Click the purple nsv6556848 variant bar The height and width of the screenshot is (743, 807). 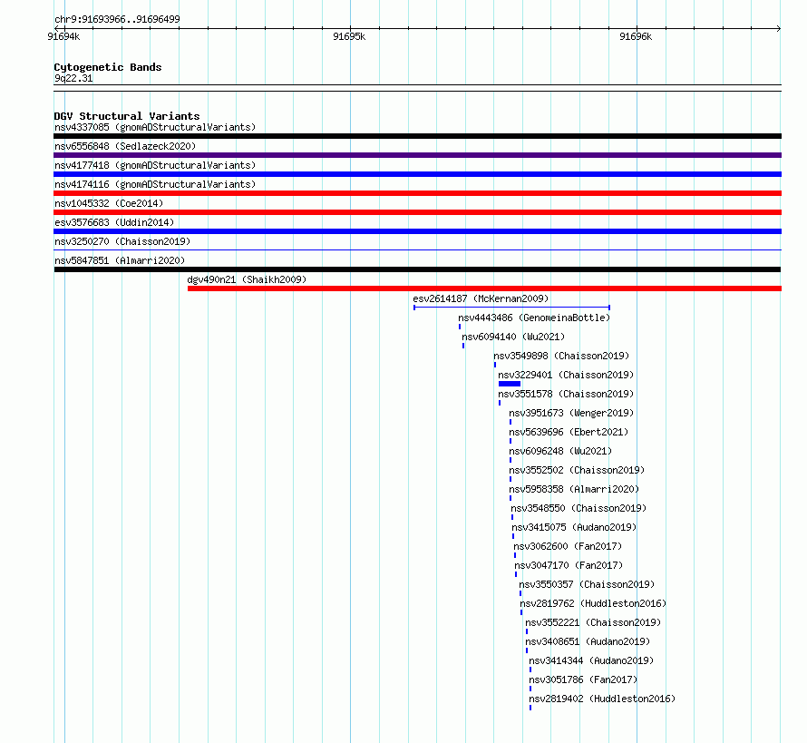[417, 155]
